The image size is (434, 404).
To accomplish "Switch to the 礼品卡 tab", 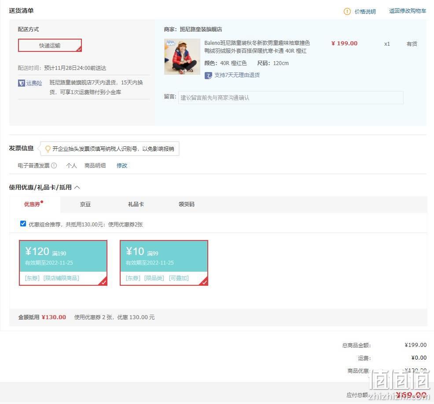I will (136, 204).
